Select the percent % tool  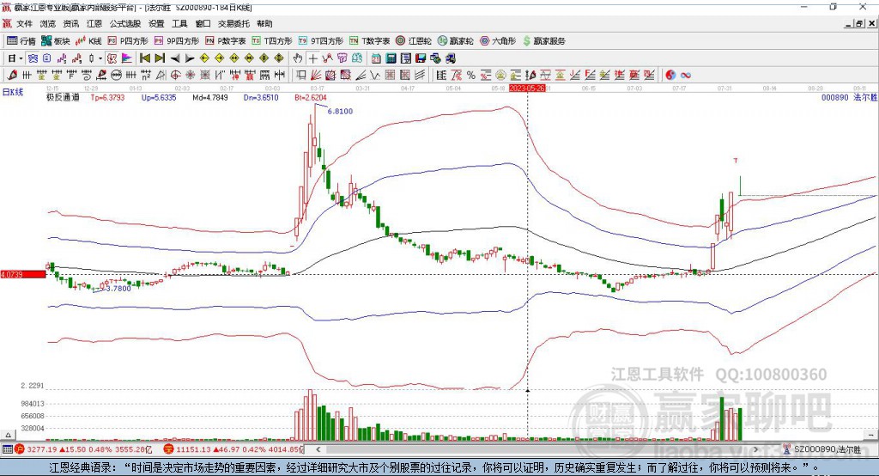[471, 75]
